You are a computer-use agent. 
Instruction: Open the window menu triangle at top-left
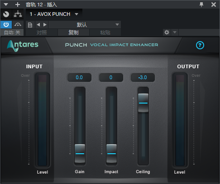click(6, 5)
